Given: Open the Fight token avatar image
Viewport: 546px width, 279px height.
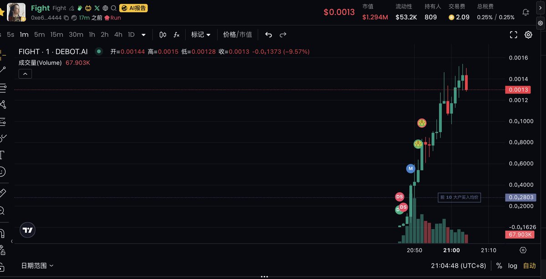Looking at the screenshot, I should tap(16, 12).
